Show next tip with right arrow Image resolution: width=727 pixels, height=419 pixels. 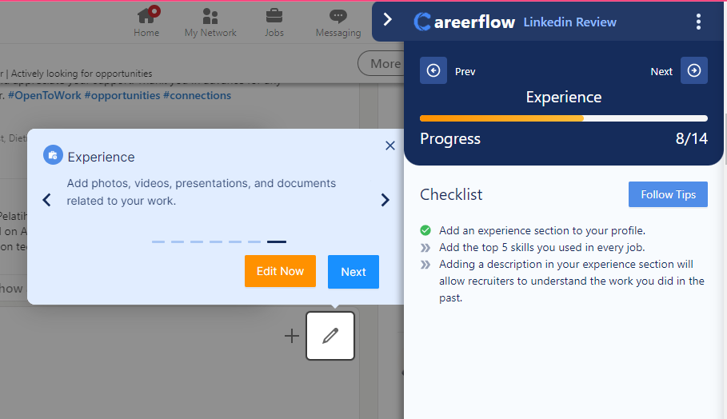click(x=385, y=200)
